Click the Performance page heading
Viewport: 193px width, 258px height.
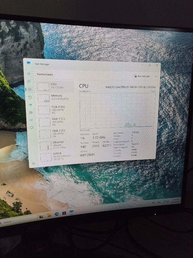[x=45, y=74]
